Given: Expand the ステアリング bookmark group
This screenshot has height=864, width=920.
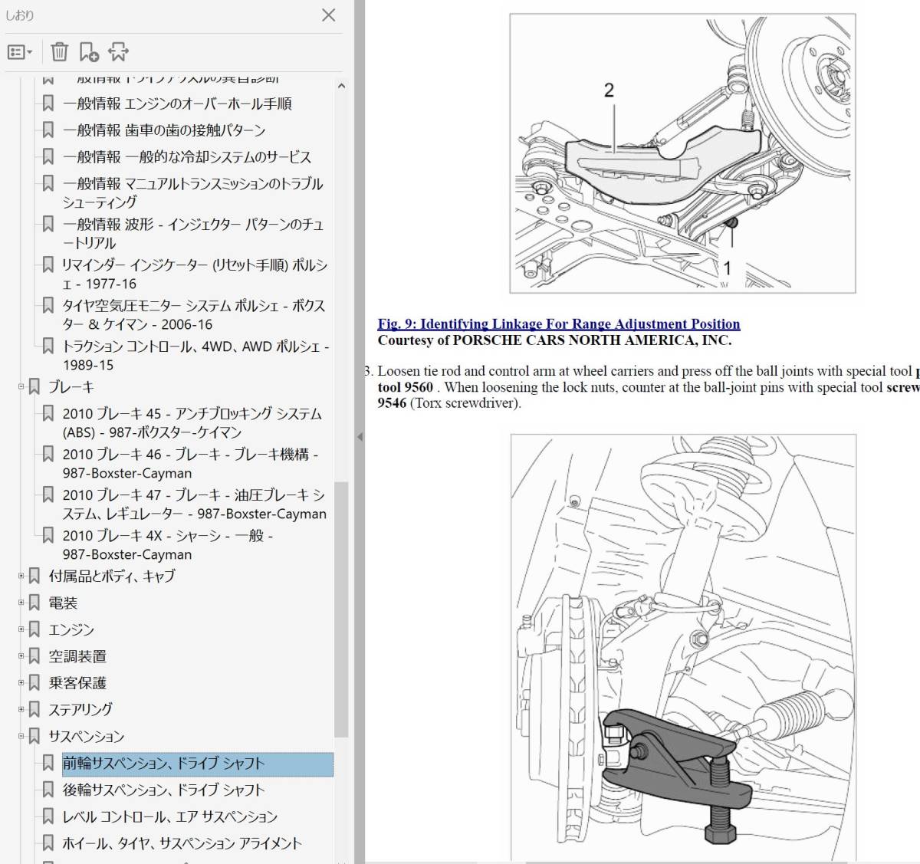Looking at the screenshot, I should [21, 709].
